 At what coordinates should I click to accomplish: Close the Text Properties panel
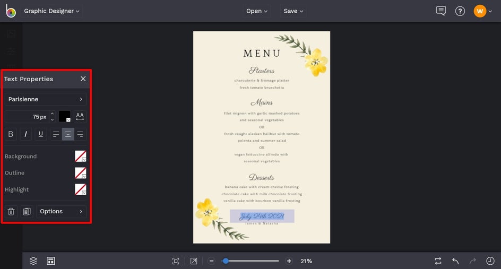coord(83,79)
